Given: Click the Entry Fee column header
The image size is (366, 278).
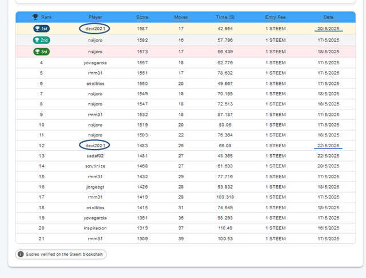Looking at the screenshot, I should (x=276, y=17).
